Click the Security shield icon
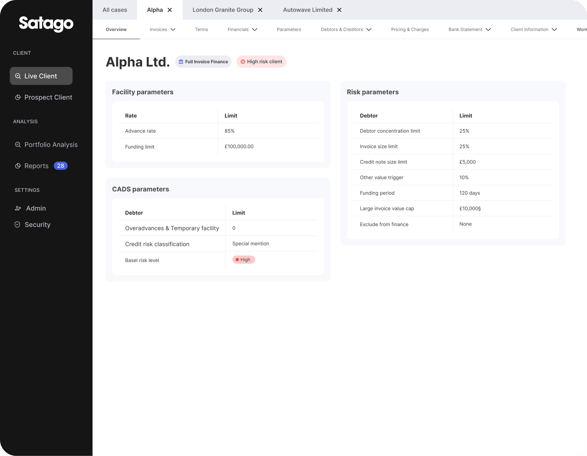This screenshot has width=587, height=456. pos(17,225)
